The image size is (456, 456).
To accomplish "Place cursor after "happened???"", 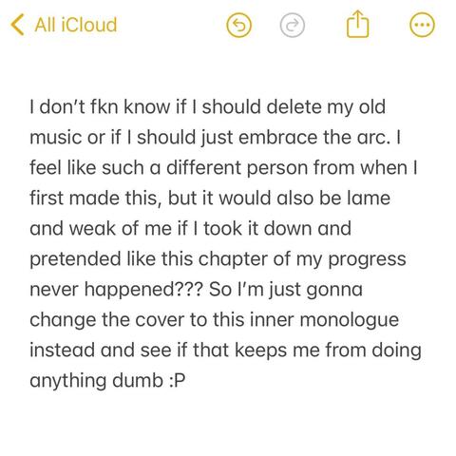I will pos(202,289).
